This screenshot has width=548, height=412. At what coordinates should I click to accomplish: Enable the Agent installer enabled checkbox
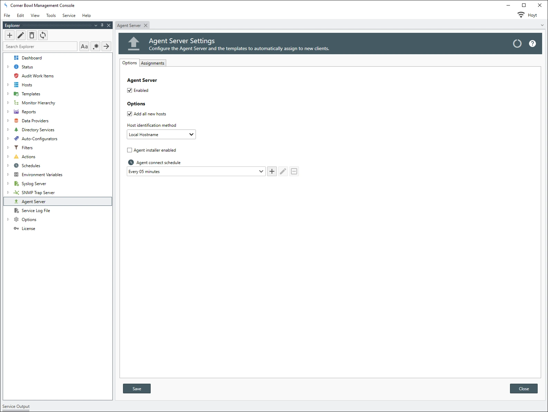pyautogui.click(x=130, y=150)
